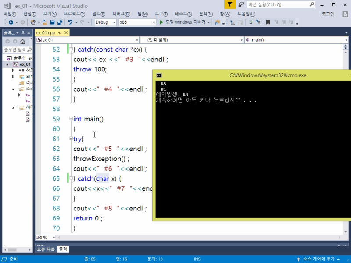Image resolution: width=351 pixels, height=263 pixels.
Task: Click the 'INS' indicator in the status bar
Action: 197,259
